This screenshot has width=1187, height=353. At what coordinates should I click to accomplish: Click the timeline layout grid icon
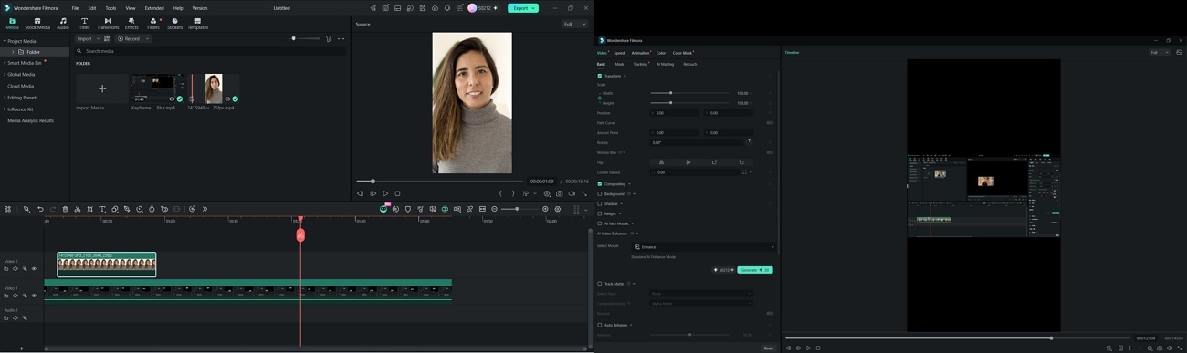[7, 209]
